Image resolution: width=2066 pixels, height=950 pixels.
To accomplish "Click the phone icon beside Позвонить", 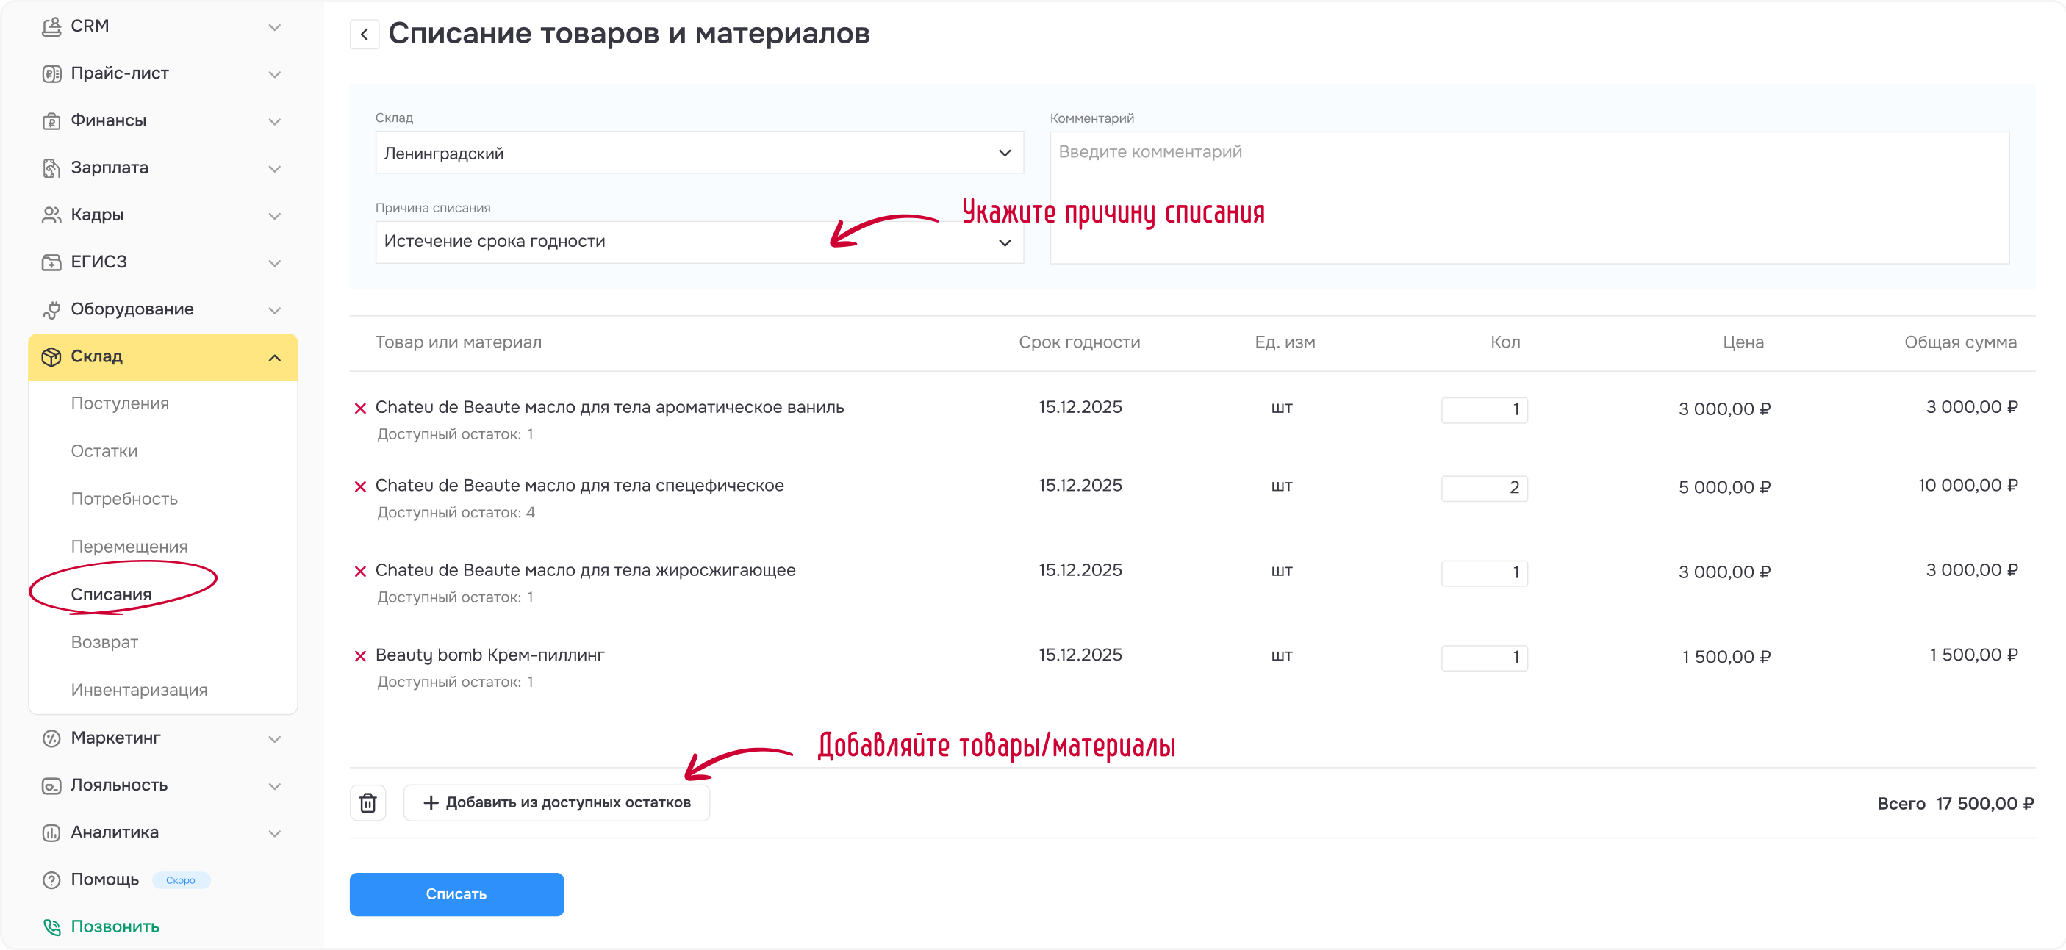I will pos(51,926).
